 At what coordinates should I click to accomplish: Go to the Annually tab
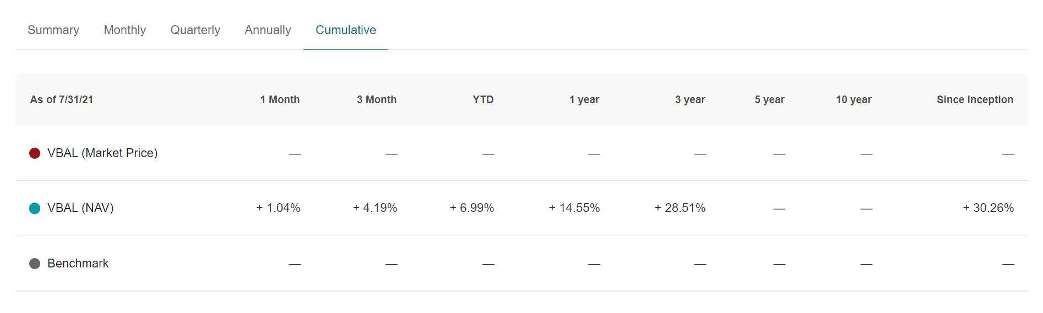(x=268, y=30)
